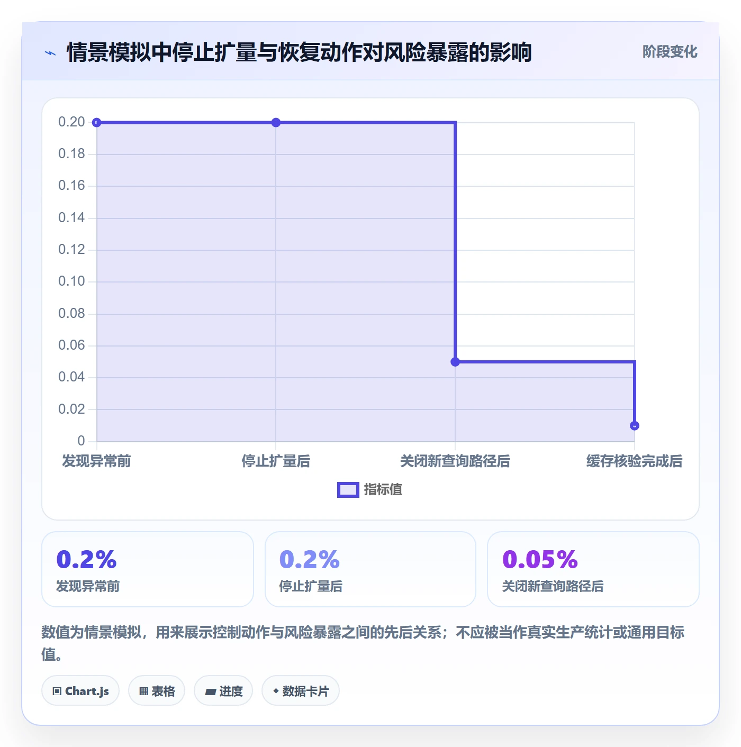The height and width of the screenshot is (747, 741).
Task: Click the 指标值 legend label
Action: (383, 490)
